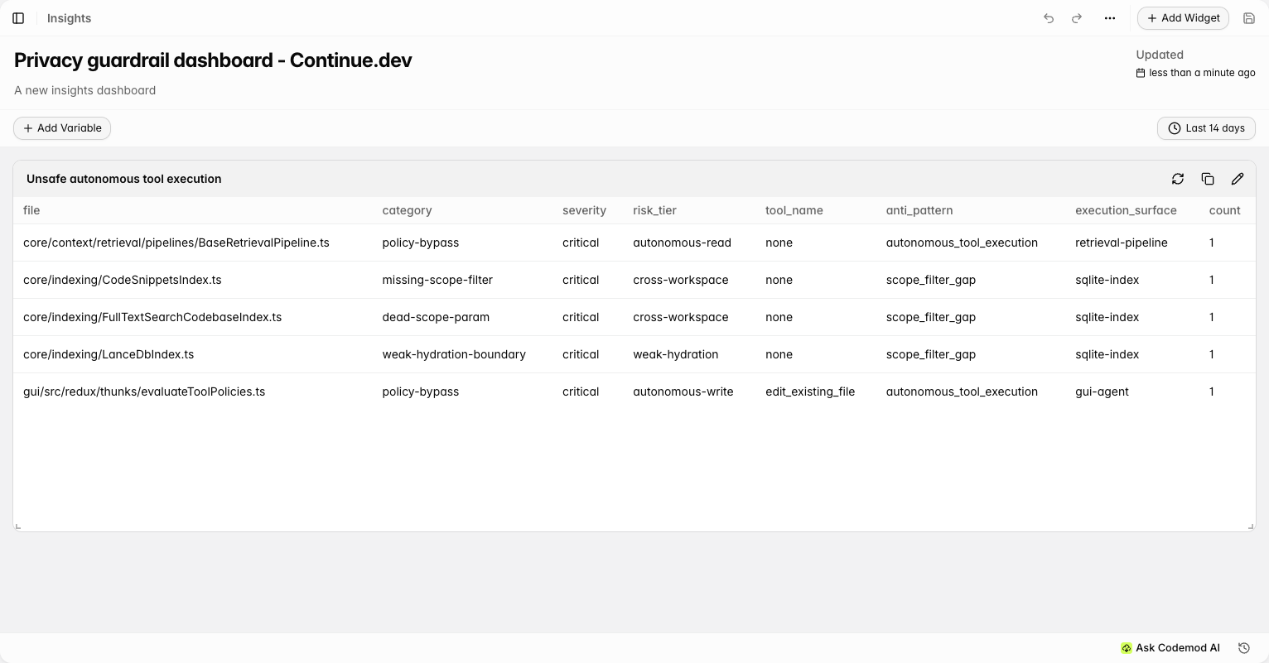This screenshot has height=663, width=1269.
Task: Click the autonomous-write risk tier cell
Action: pos(683,392)
